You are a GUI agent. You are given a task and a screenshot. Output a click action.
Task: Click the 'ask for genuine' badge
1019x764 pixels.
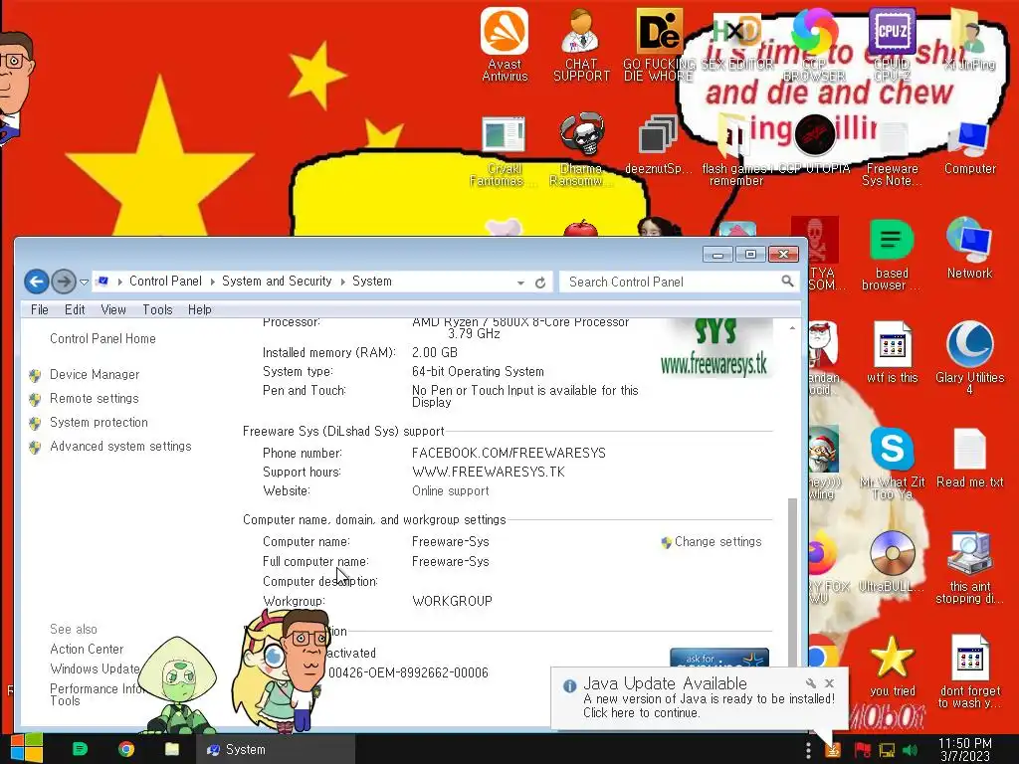tap(719, 658)
